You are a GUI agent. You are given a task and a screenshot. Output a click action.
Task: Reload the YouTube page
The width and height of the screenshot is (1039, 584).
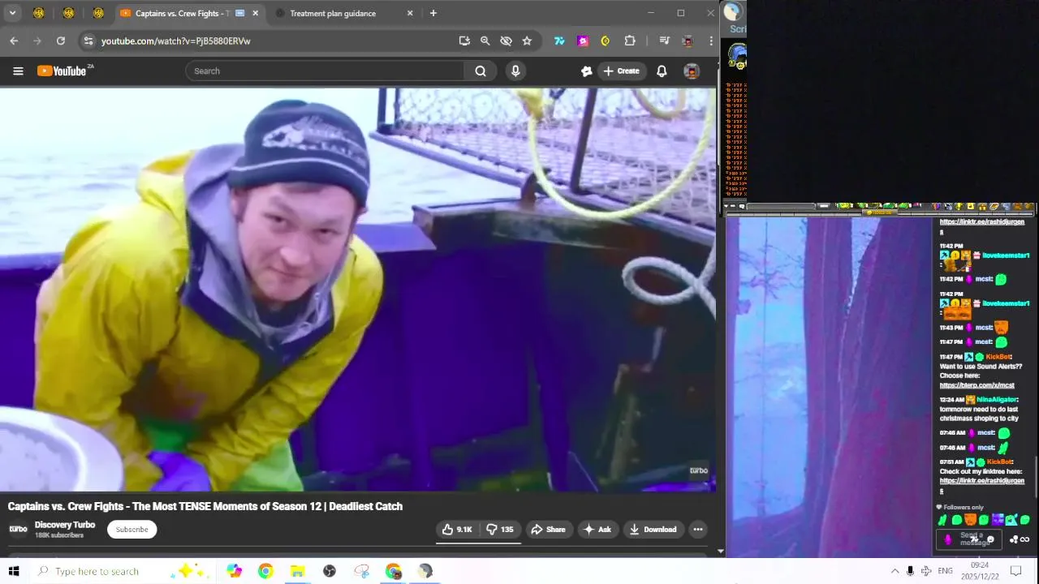pyautogui.click(x=60, y=41)
